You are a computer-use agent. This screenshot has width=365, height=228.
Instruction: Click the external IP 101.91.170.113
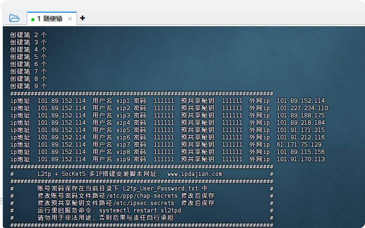coord(300,159)
